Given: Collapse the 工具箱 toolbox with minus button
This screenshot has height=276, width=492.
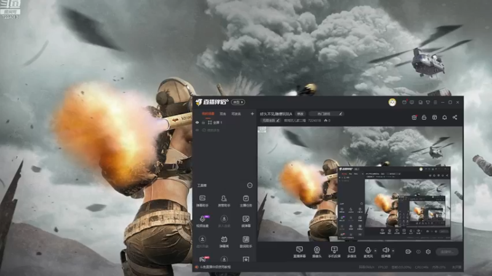Looking at the screenshot, I should point(250,185).
